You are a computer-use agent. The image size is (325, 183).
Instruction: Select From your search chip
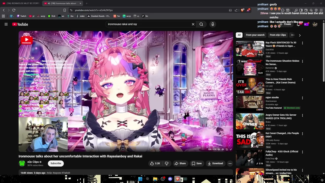pos(255,35)
